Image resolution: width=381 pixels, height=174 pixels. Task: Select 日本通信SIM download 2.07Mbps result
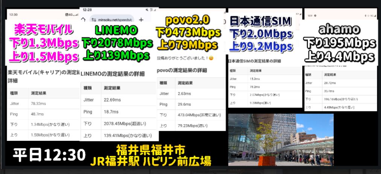[x=265, y=95]
